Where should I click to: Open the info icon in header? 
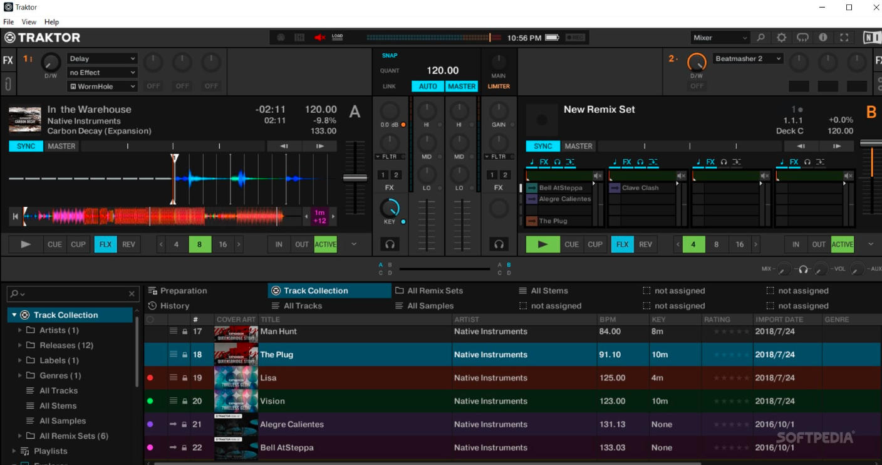tap(823, 38)
